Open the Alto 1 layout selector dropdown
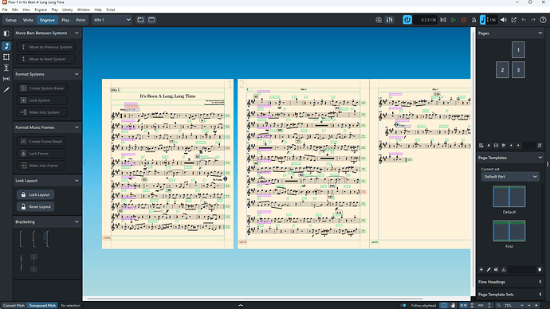This screenshot has height=309, width=550. (112, 20)
